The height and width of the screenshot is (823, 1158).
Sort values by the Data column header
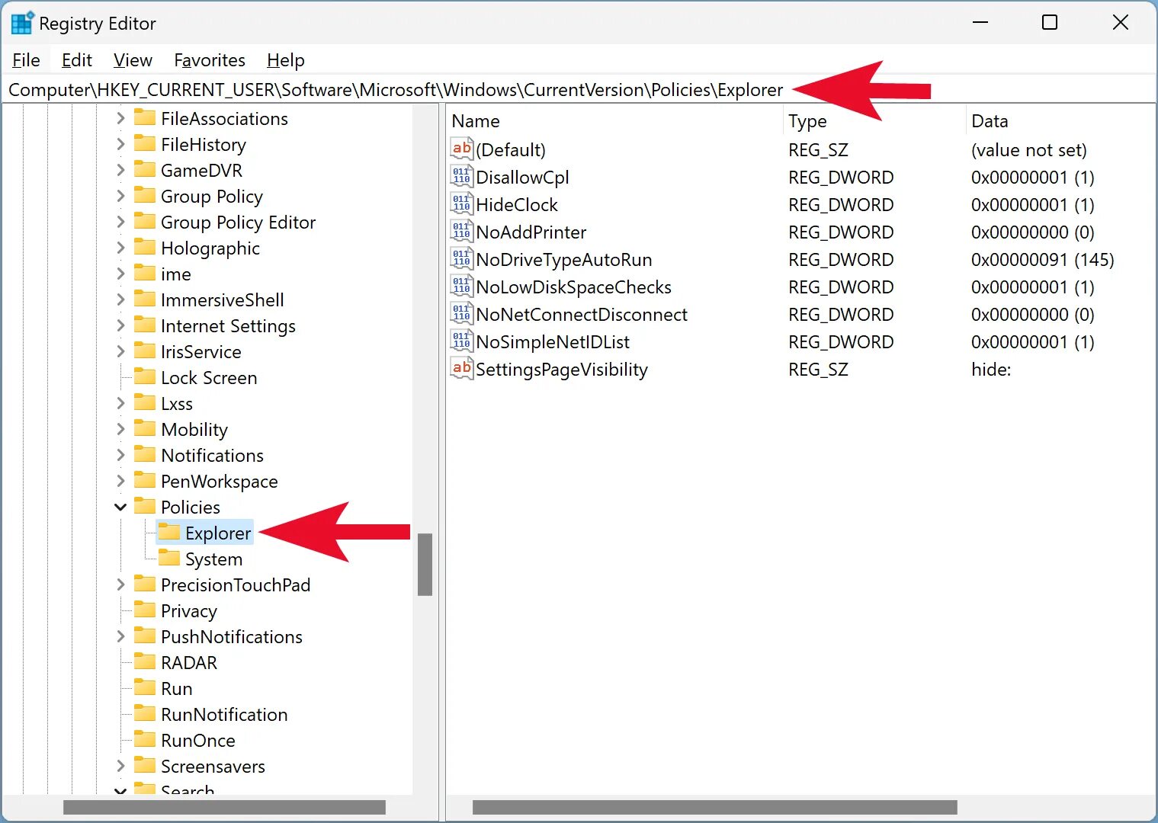(1060, 121)
